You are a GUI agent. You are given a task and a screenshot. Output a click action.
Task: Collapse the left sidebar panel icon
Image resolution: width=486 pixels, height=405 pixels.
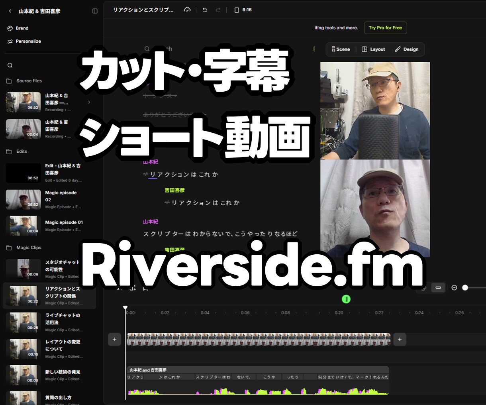pos(95,11)
